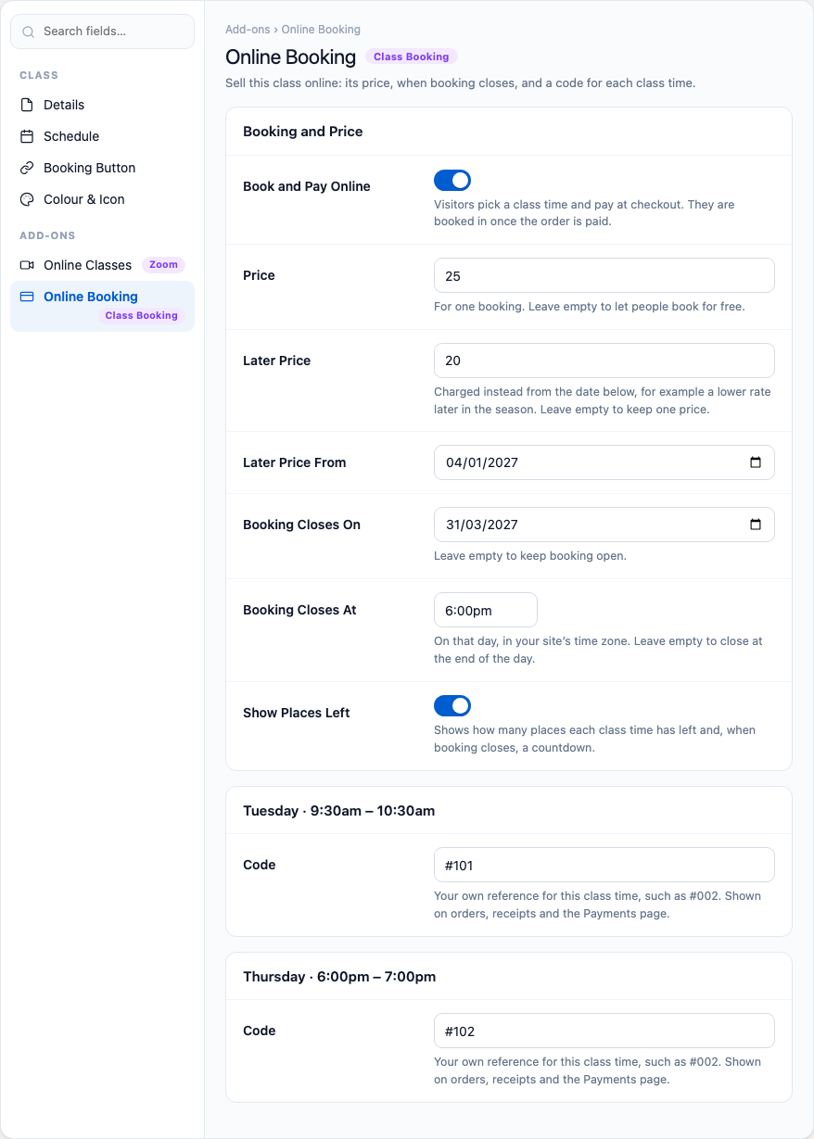
Task: Go to Colour & Icon section
Action: 102,199
